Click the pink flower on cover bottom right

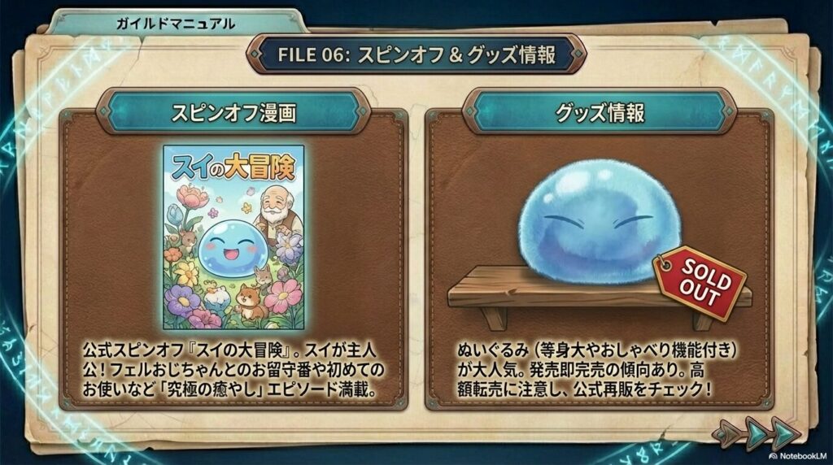283,296
